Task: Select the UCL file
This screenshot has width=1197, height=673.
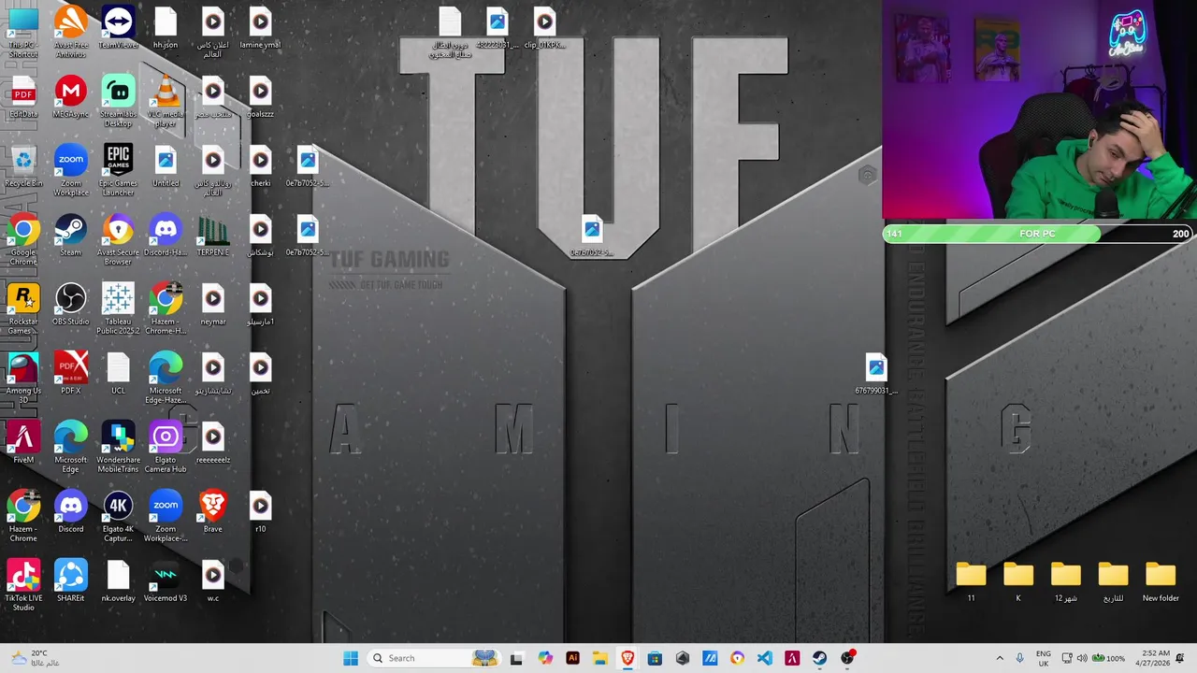Action: pos(118,374)
